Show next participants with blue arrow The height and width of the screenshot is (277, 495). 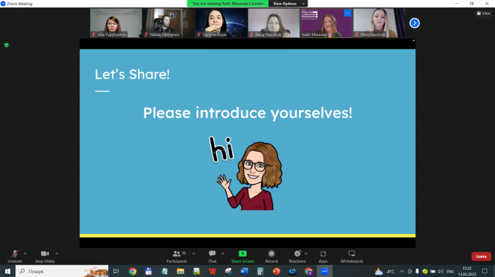[414, 23]
